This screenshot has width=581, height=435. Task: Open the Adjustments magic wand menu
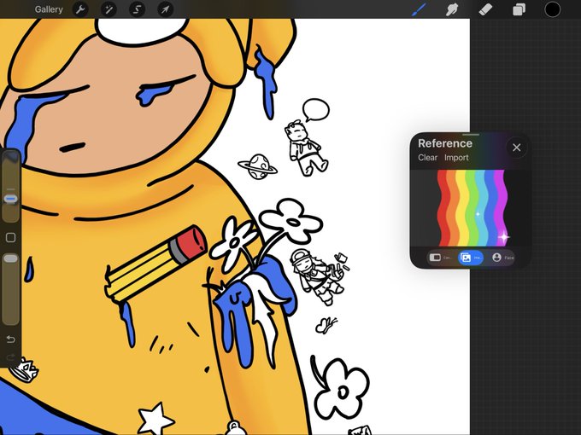(x=109, y=9)
